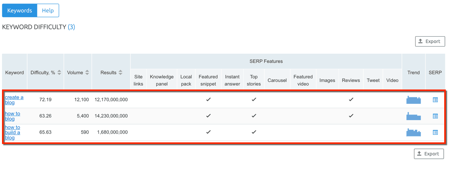
Task: Click trend chart for 'create a blog'
Action: coord(414,100)
